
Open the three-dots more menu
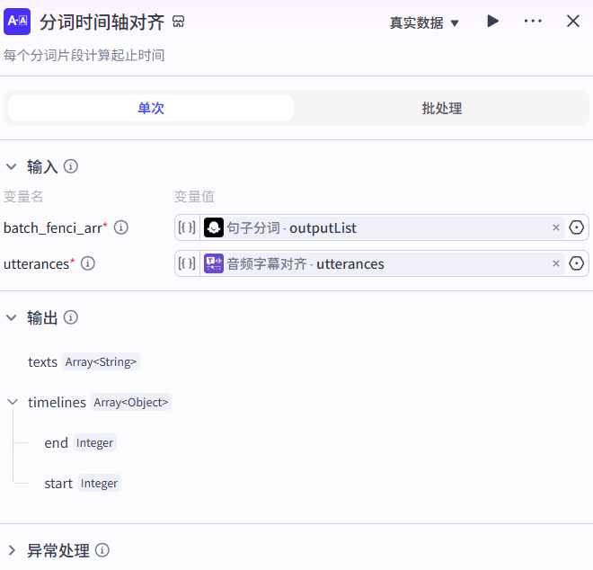point(533,22)
